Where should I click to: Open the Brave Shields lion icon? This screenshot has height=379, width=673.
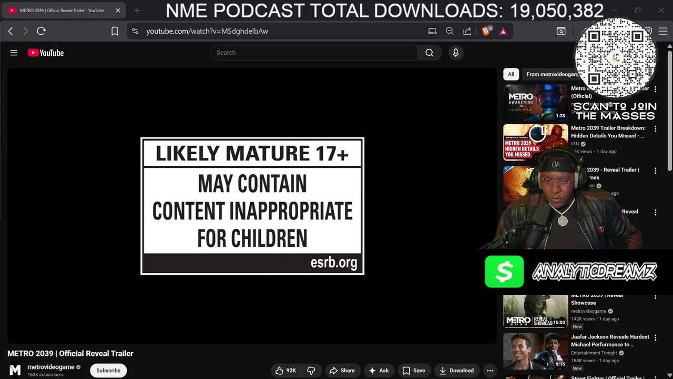[x=486, y=31]
